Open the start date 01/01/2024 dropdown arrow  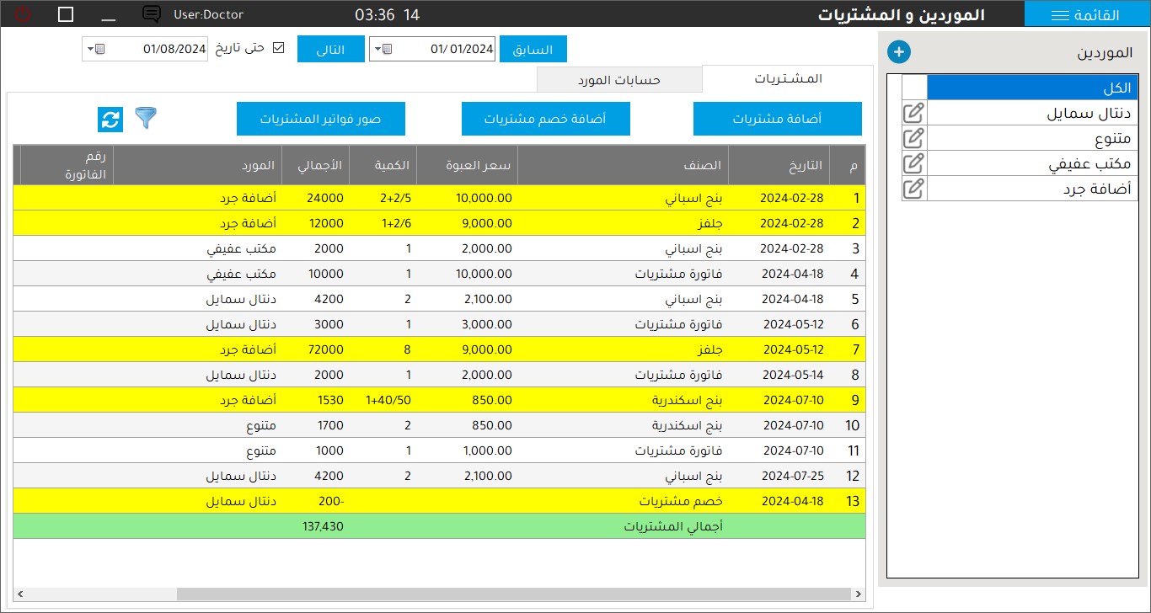click(x=377, y=49)
